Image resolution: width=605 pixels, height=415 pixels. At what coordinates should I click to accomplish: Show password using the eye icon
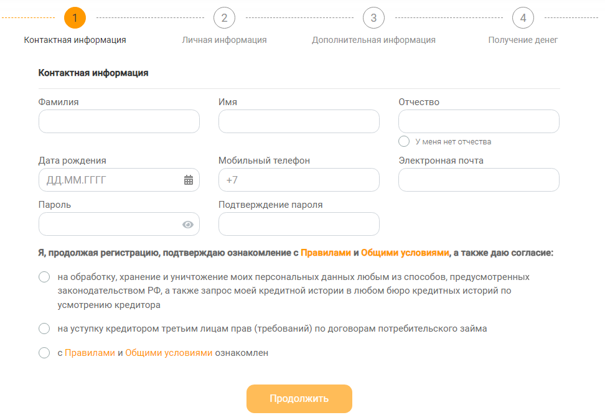click(x=188, y=225)
